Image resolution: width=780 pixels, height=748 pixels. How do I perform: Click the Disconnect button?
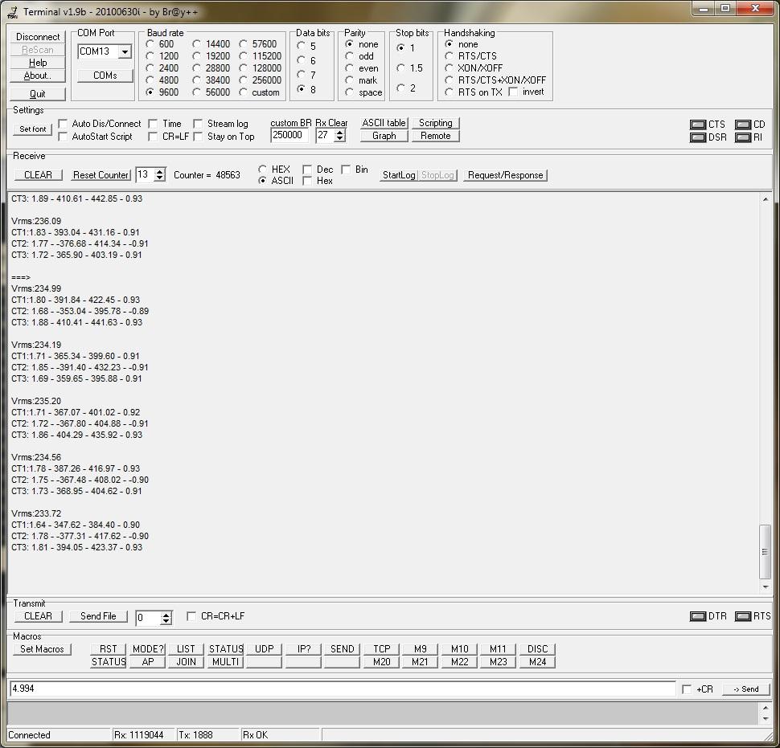pos(38,37)
